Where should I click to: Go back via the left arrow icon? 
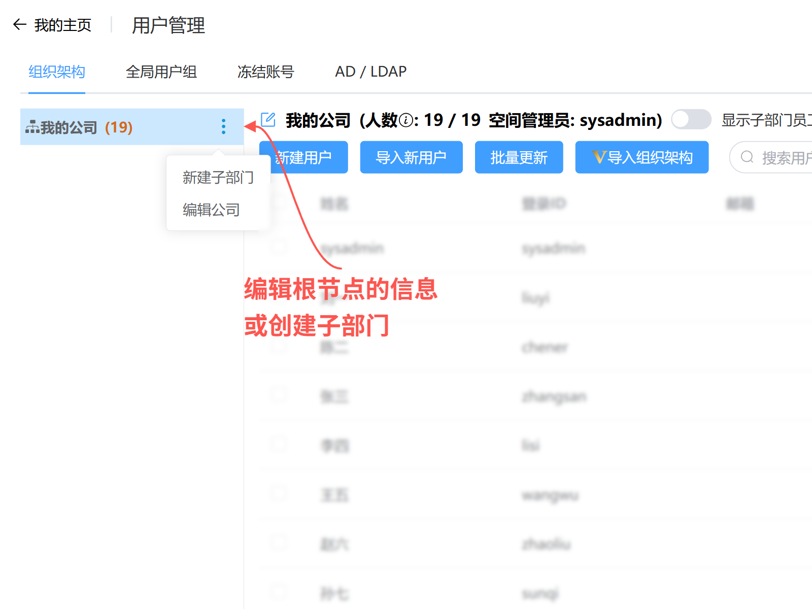[20, 24]
